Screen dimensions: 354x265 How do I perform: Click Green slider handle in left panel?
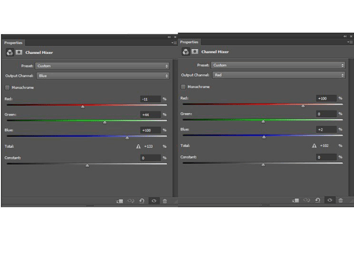coord(105,122)
